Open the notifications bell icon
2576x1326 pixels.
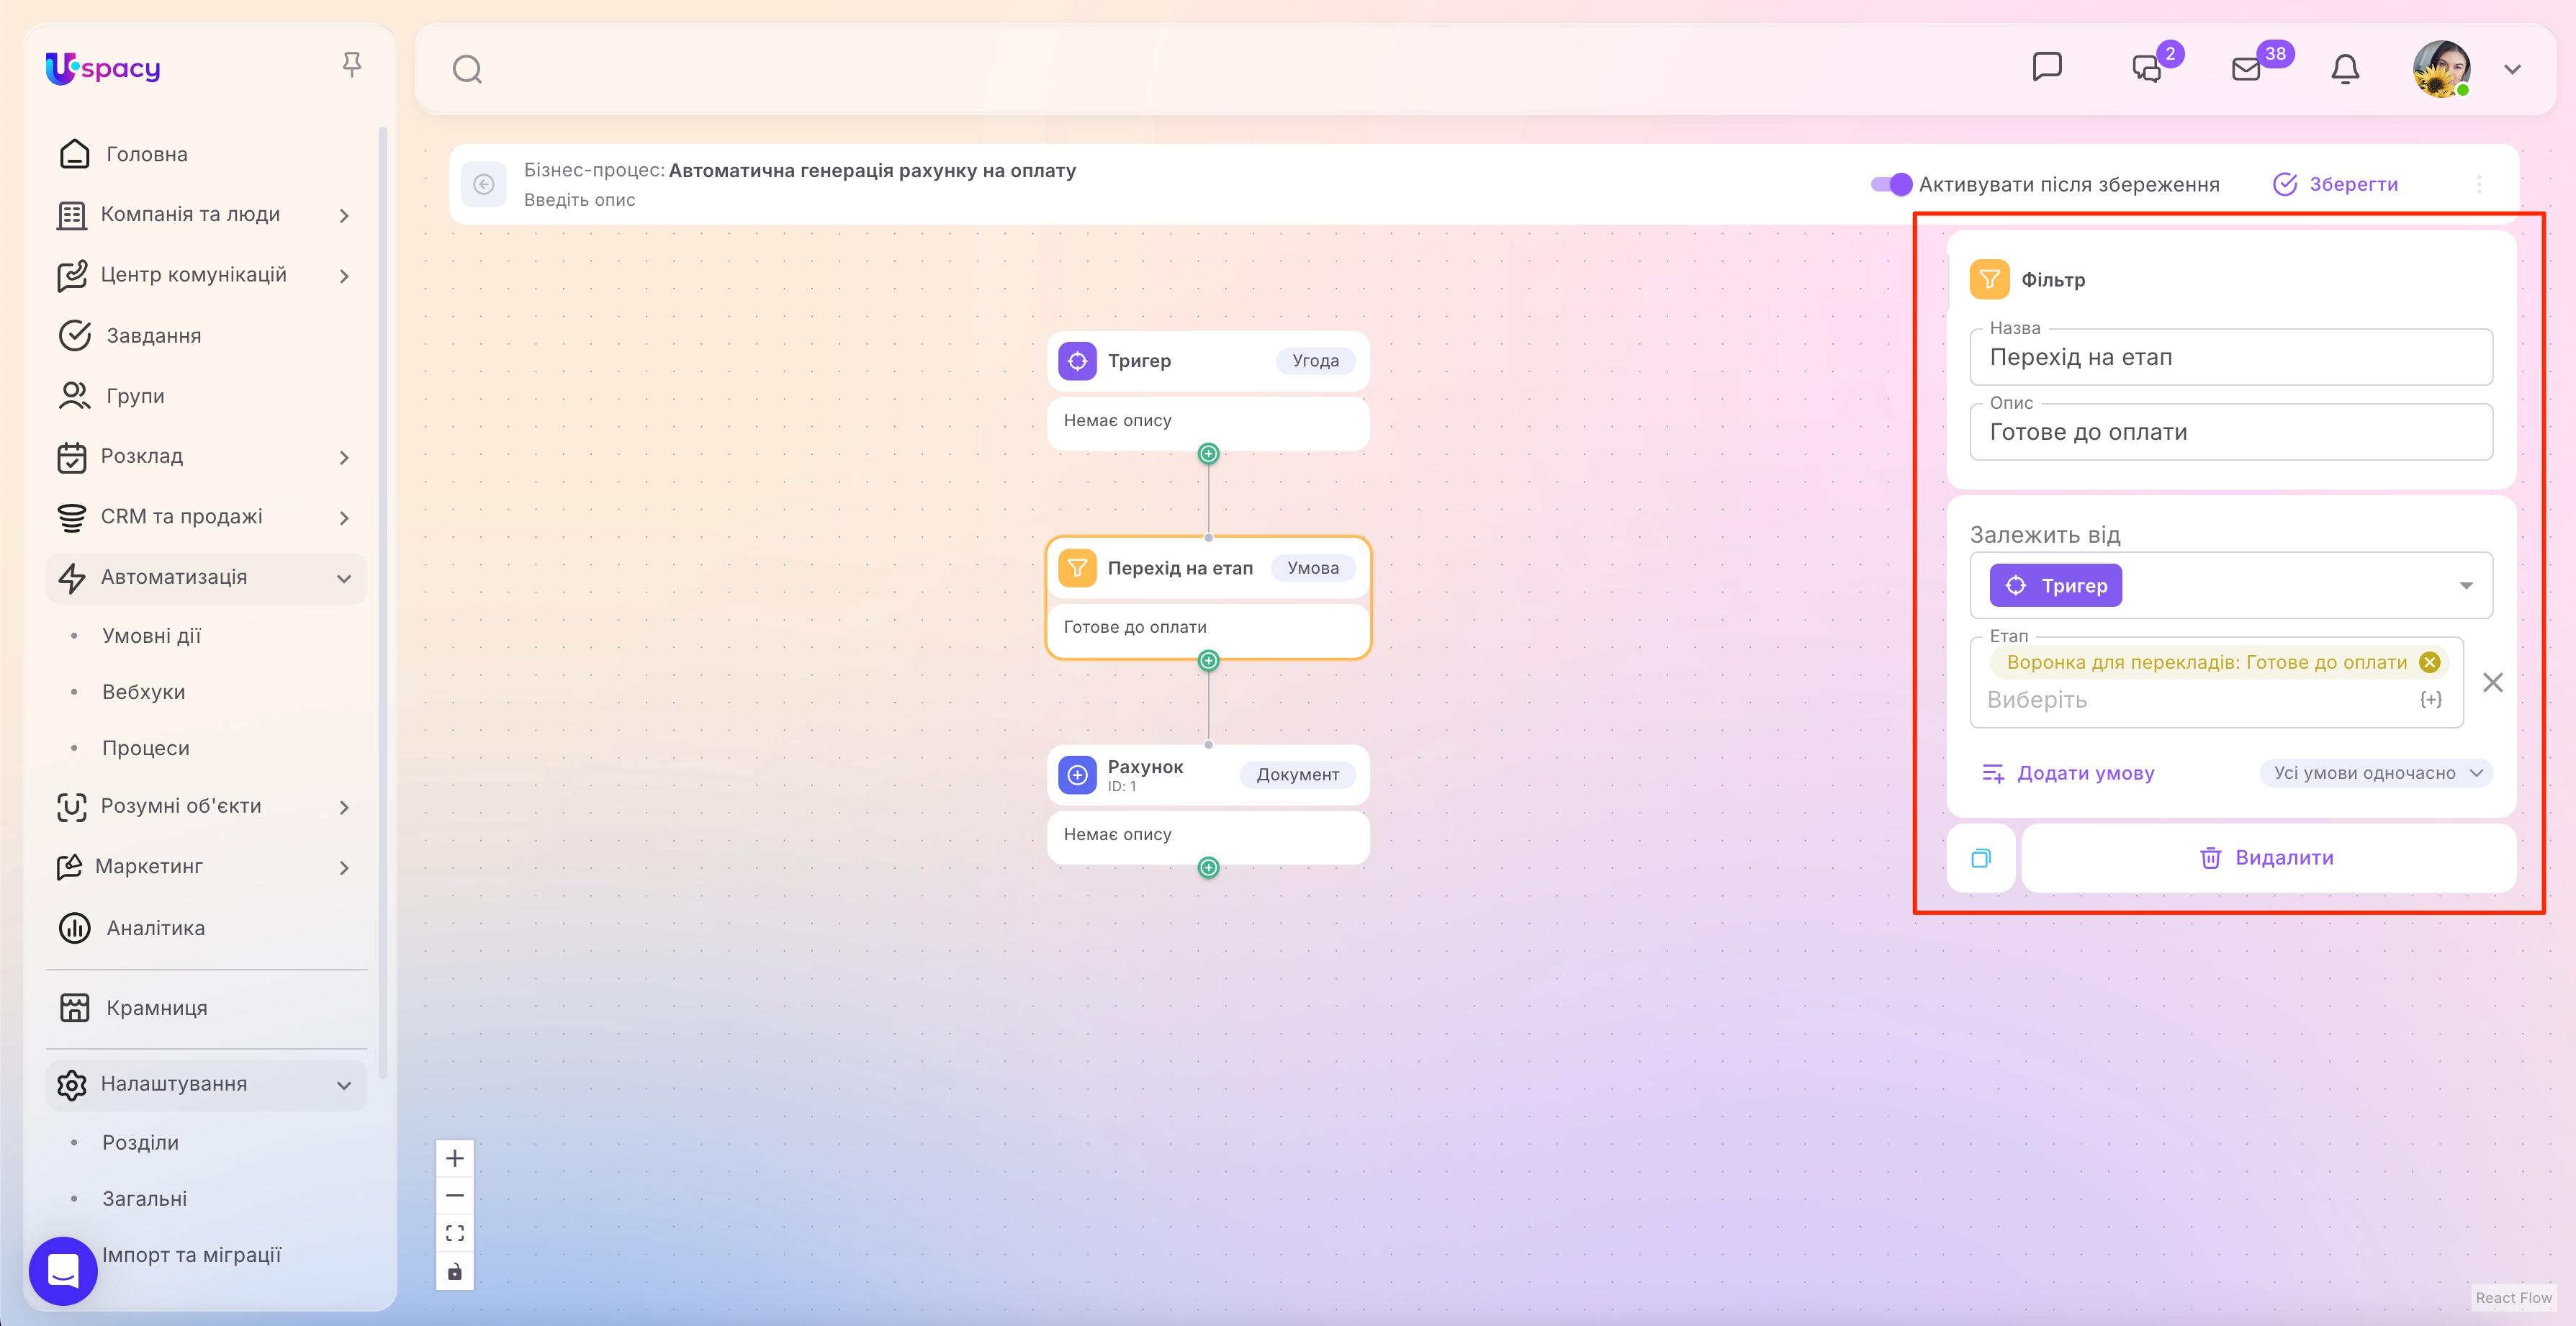point(2345,69)
